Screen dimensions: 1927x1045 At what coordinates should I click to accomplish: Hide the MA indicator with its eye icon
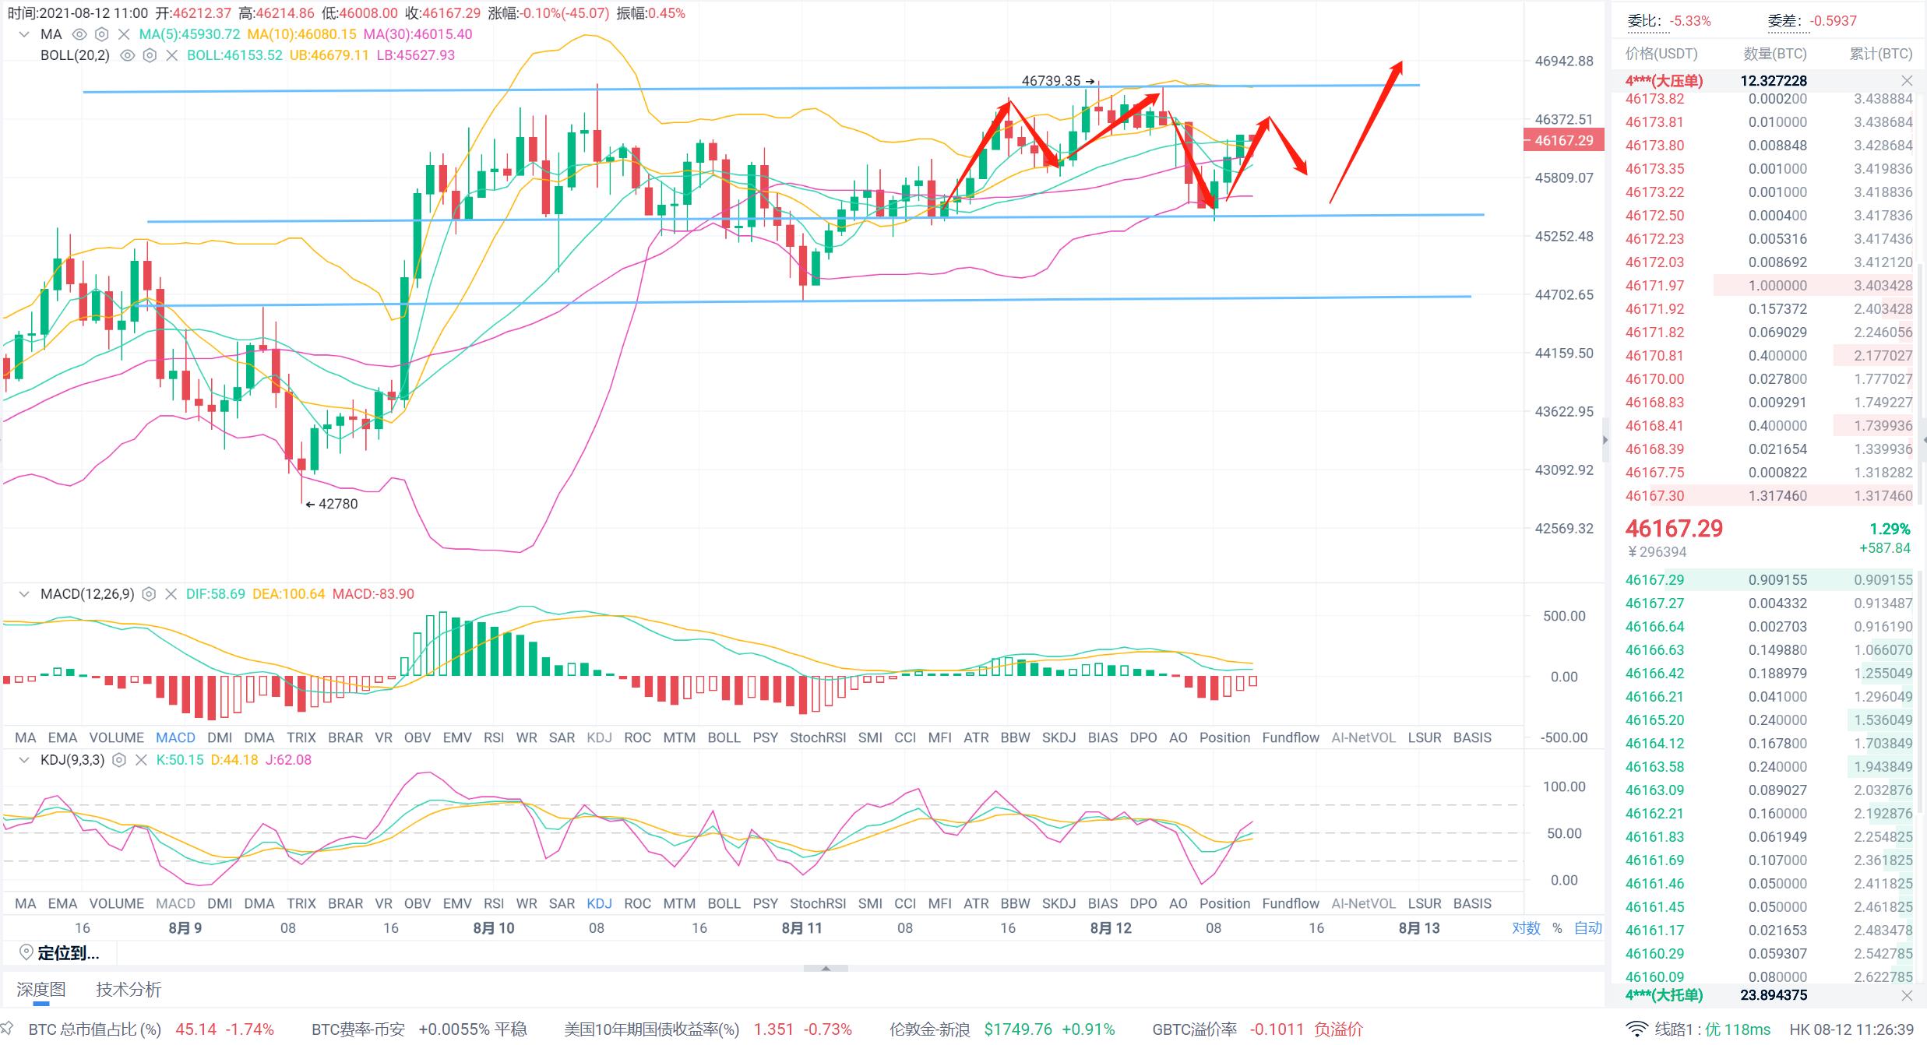[x=79, y=34]
